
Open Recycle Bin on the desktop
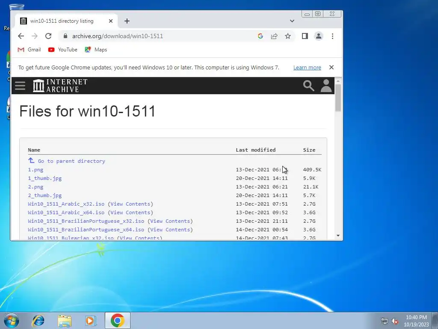(x=9, y=17)
